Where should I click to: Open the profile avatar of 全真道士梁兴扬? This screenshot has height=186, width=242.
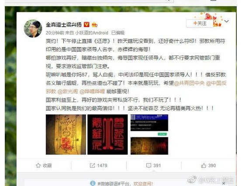[x=33, y=28]
